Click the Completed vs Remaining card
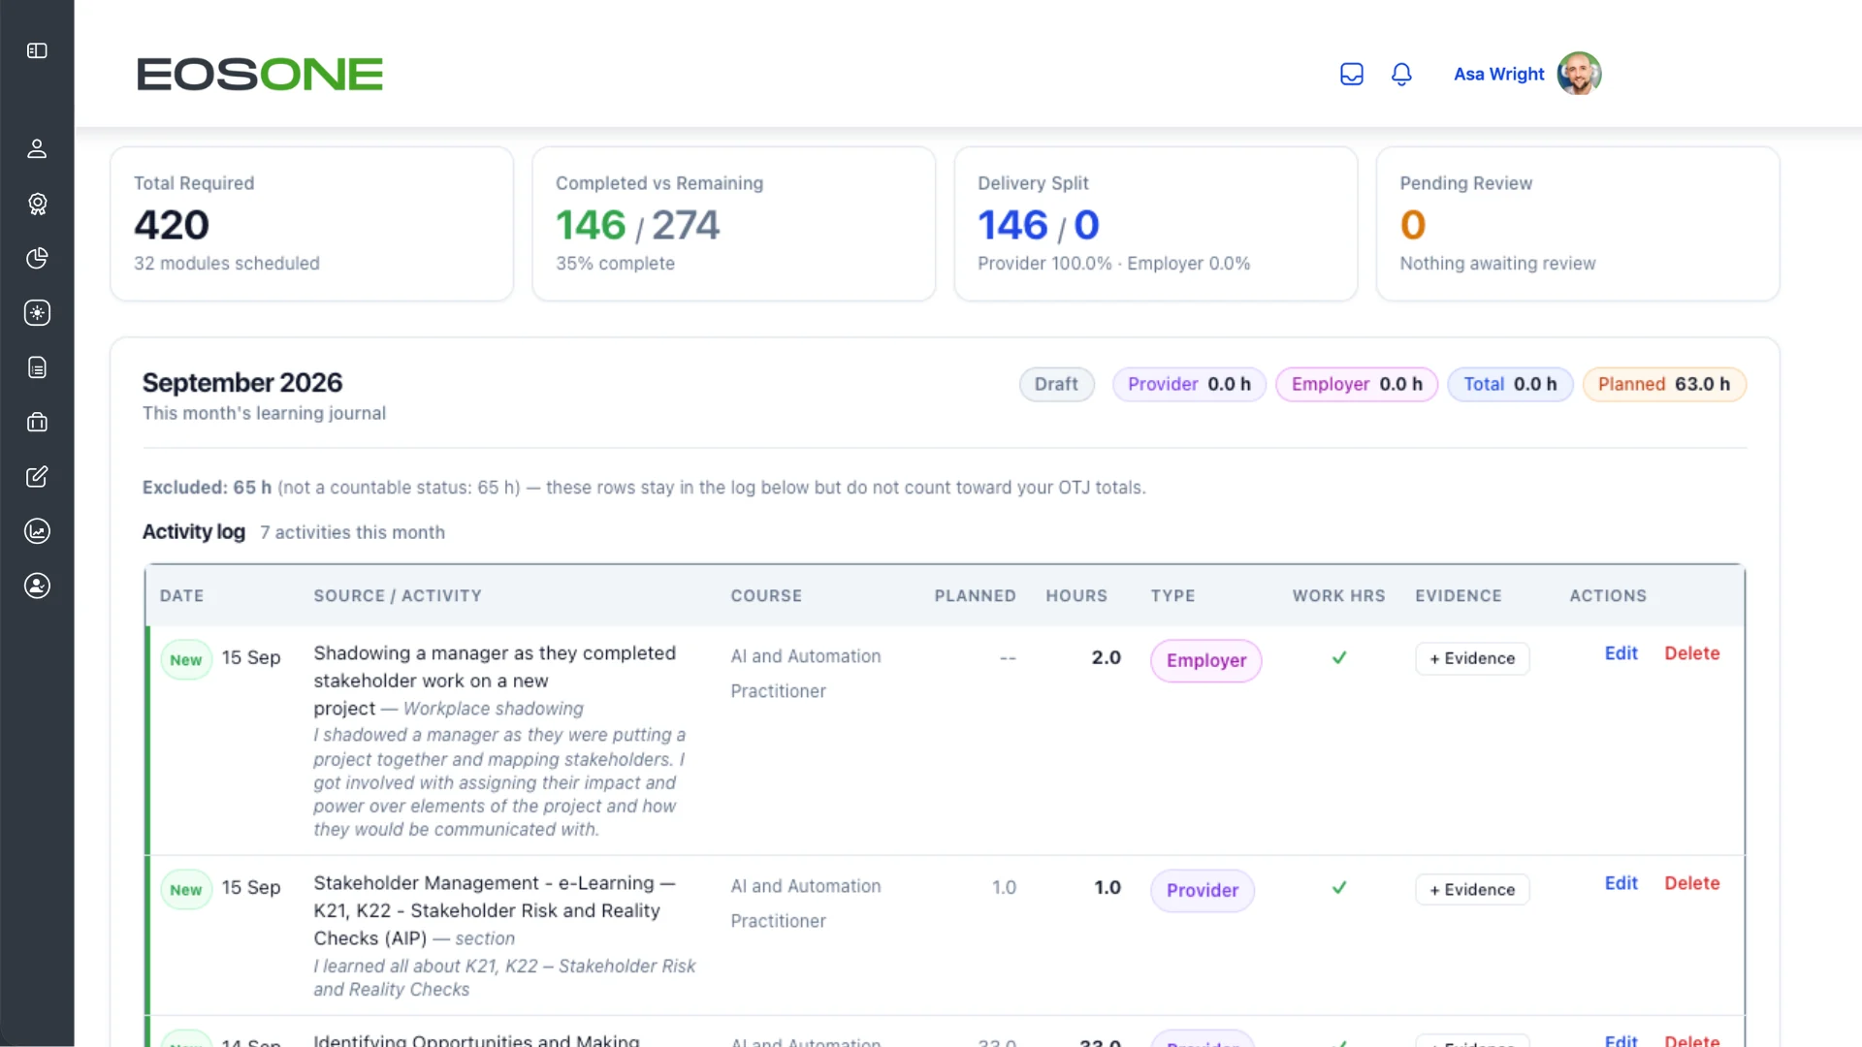This screenshot has height=1047, width=1862. [733, 223]
